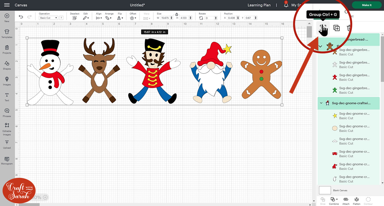Image resolution: width=384 pixels, height=206 pixels.
Task: Click the canvas horizontal scrollbar
Action: pos(29,204)
